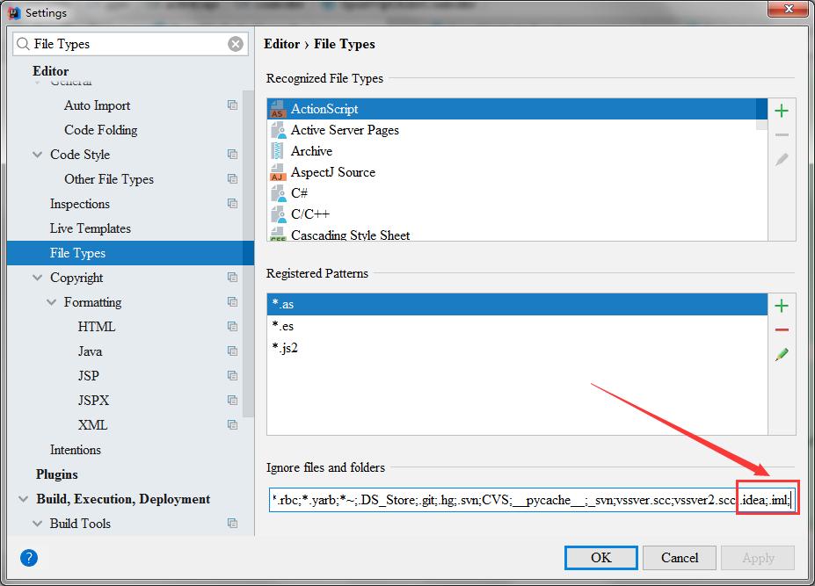
Task: Clear the File Types search field
Action: point(236,44)
